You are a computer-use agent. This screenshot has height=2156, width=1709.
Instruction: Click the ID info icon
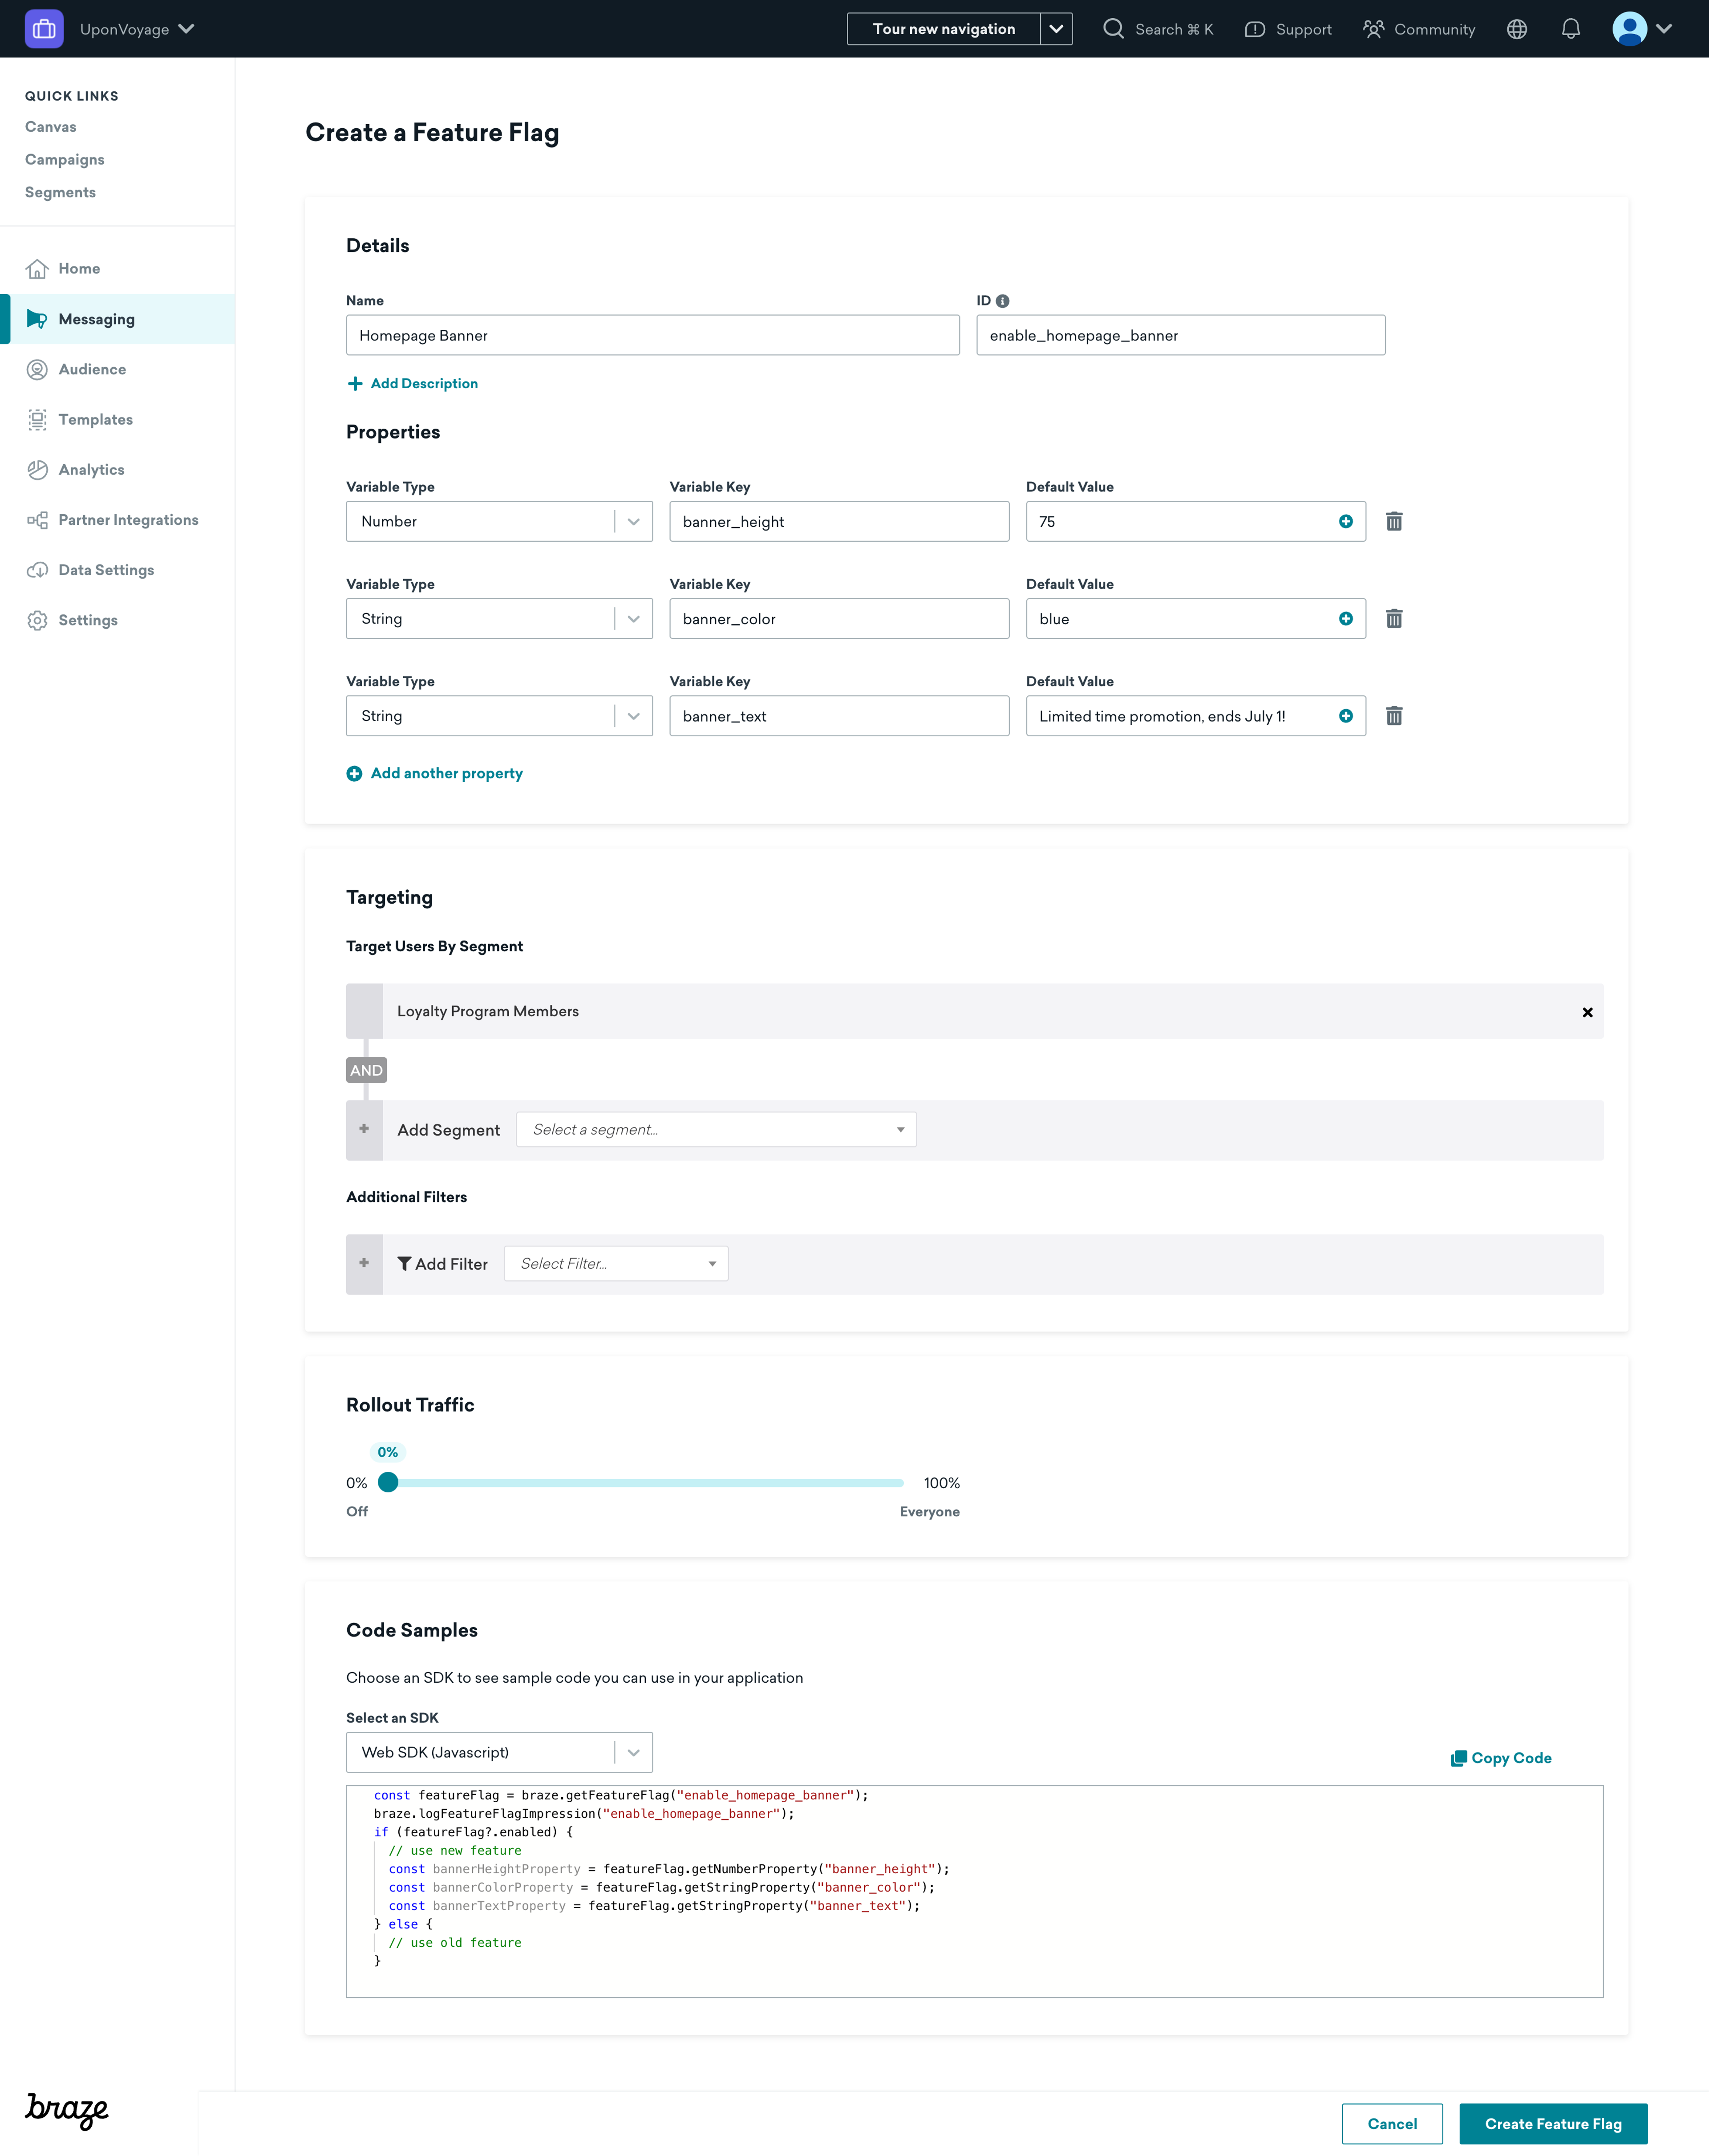1002,301
